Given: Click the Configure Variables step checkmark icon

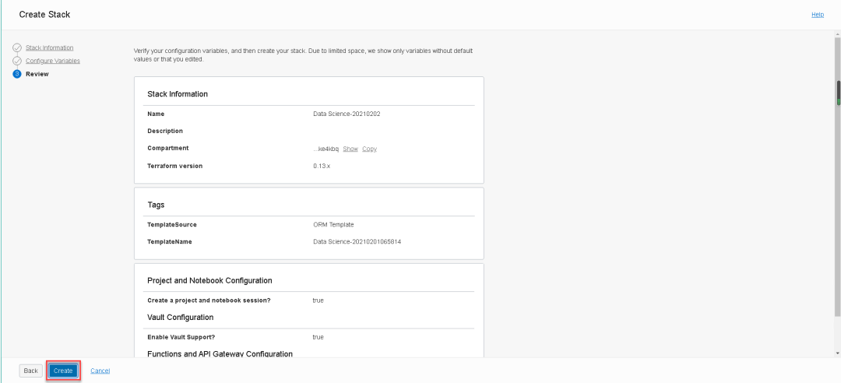Looking at the screenshot, I should 17,61.
